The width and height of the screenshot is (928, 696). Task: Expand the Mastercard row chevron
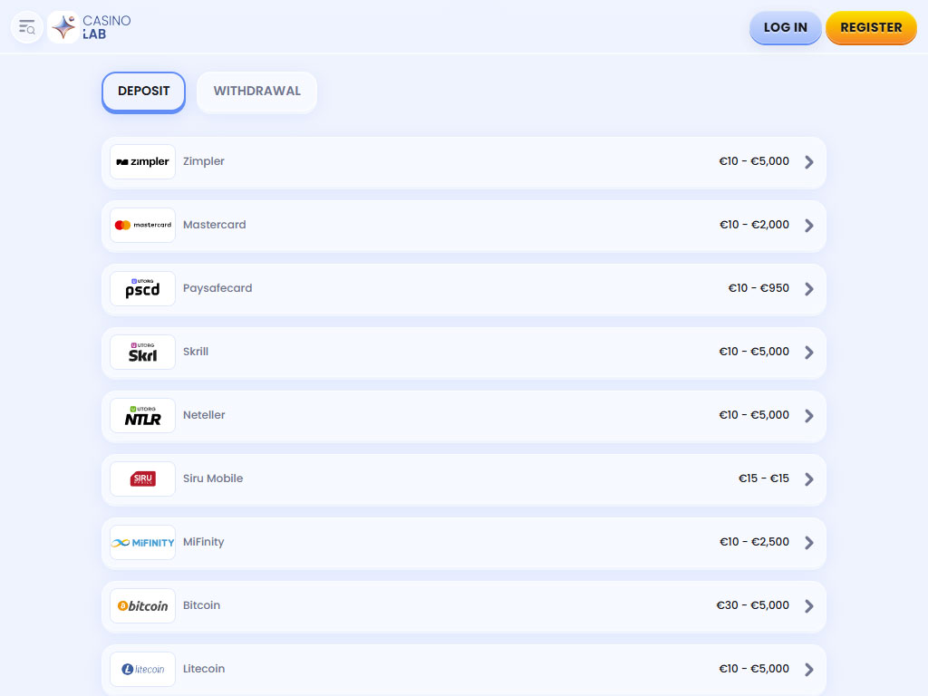coord(809,226)
